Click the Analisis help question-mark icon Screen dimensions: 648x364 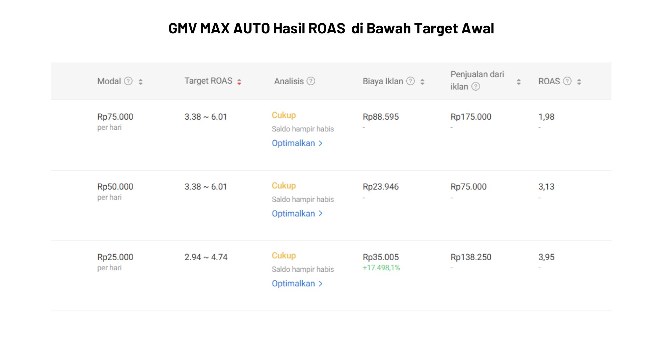tap(311, 81)
